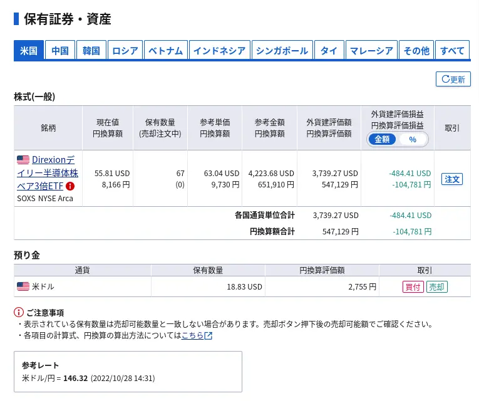Click the 各国通貨単位合計 label
This screenshot has height=403, width=479.
(x=265, y=215)
